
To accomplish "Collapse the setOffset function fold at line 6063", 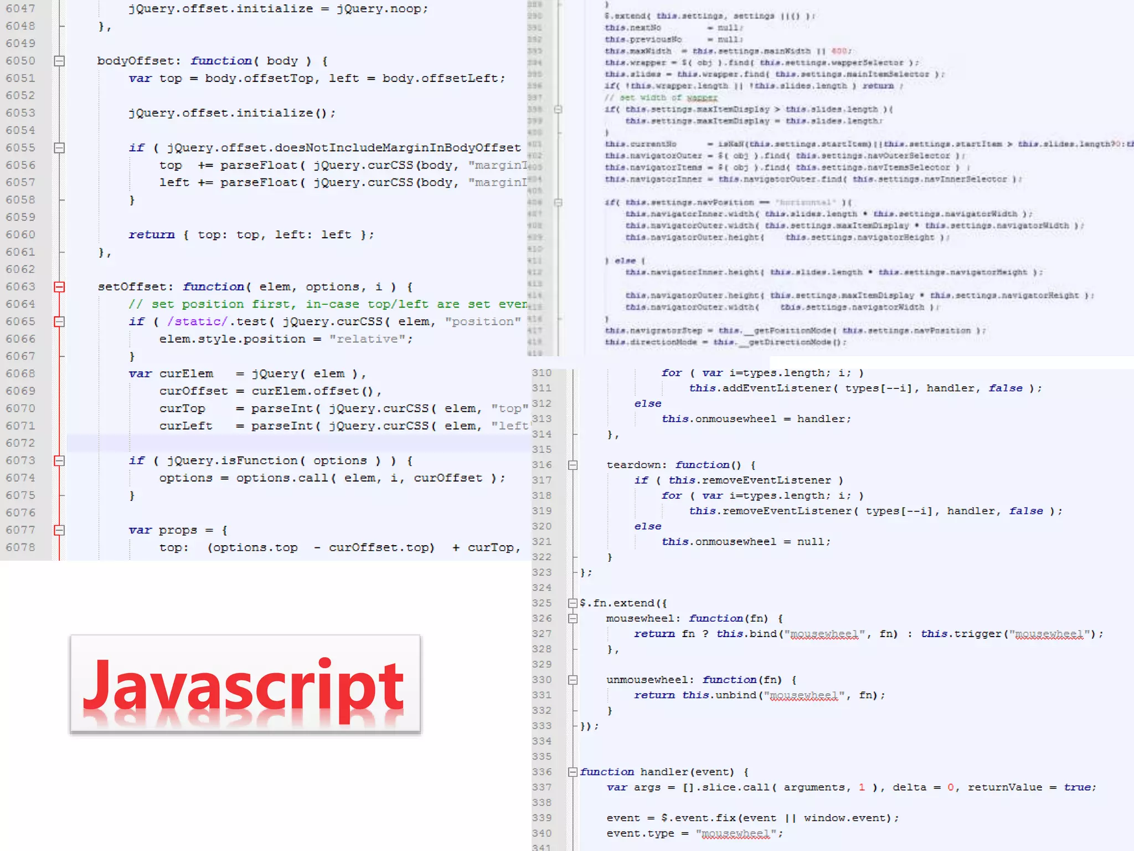I will click(59, 287).
